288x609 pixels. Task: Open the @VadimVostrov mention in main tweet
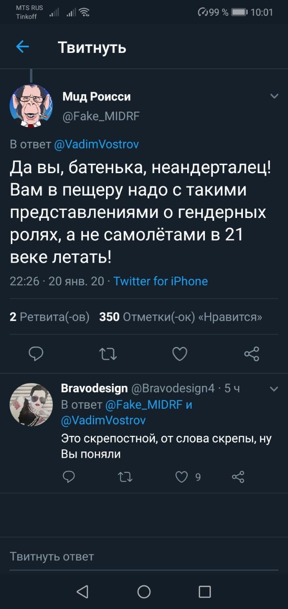click(96, 144)
